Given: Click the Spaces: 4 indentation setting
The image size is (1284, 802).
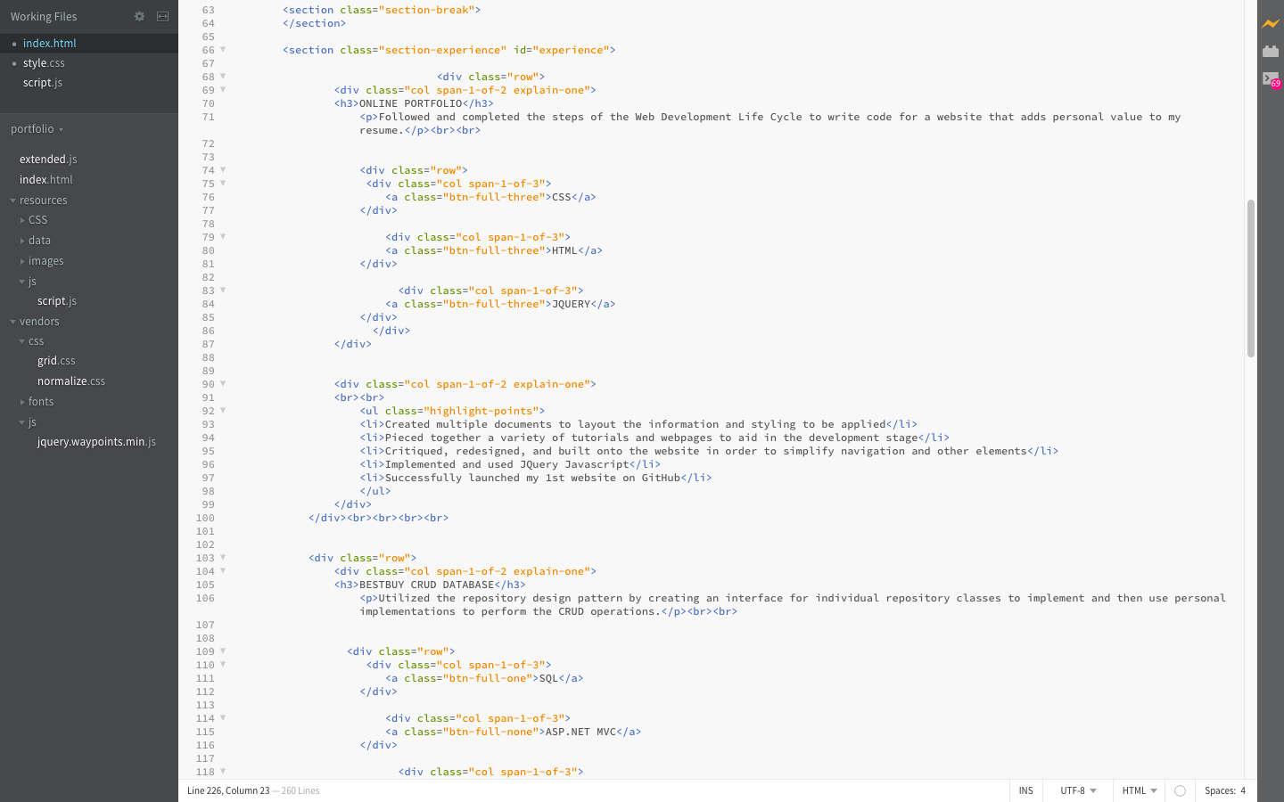Looking at the screenshot, I should click(x=1224, y=790).
